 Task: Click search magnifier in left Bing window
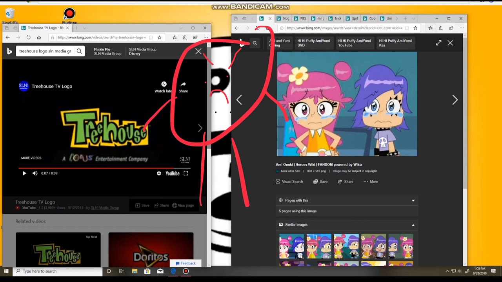click(79, 51)
